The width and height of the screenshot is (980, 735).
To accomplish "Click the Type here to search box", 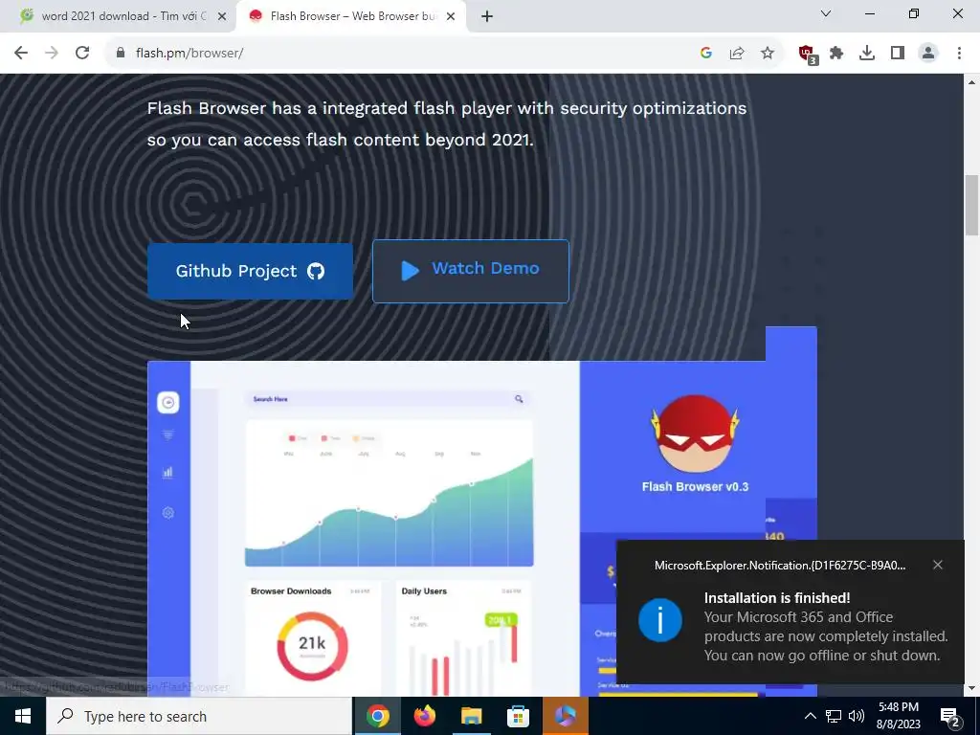I will click(199, 716).
